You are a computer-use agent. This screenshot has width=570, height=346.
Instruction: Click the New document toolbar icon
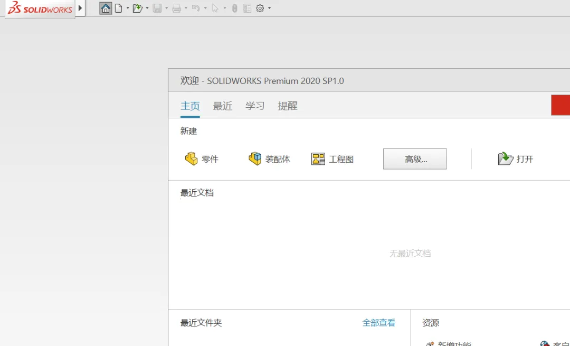point(119,8)
